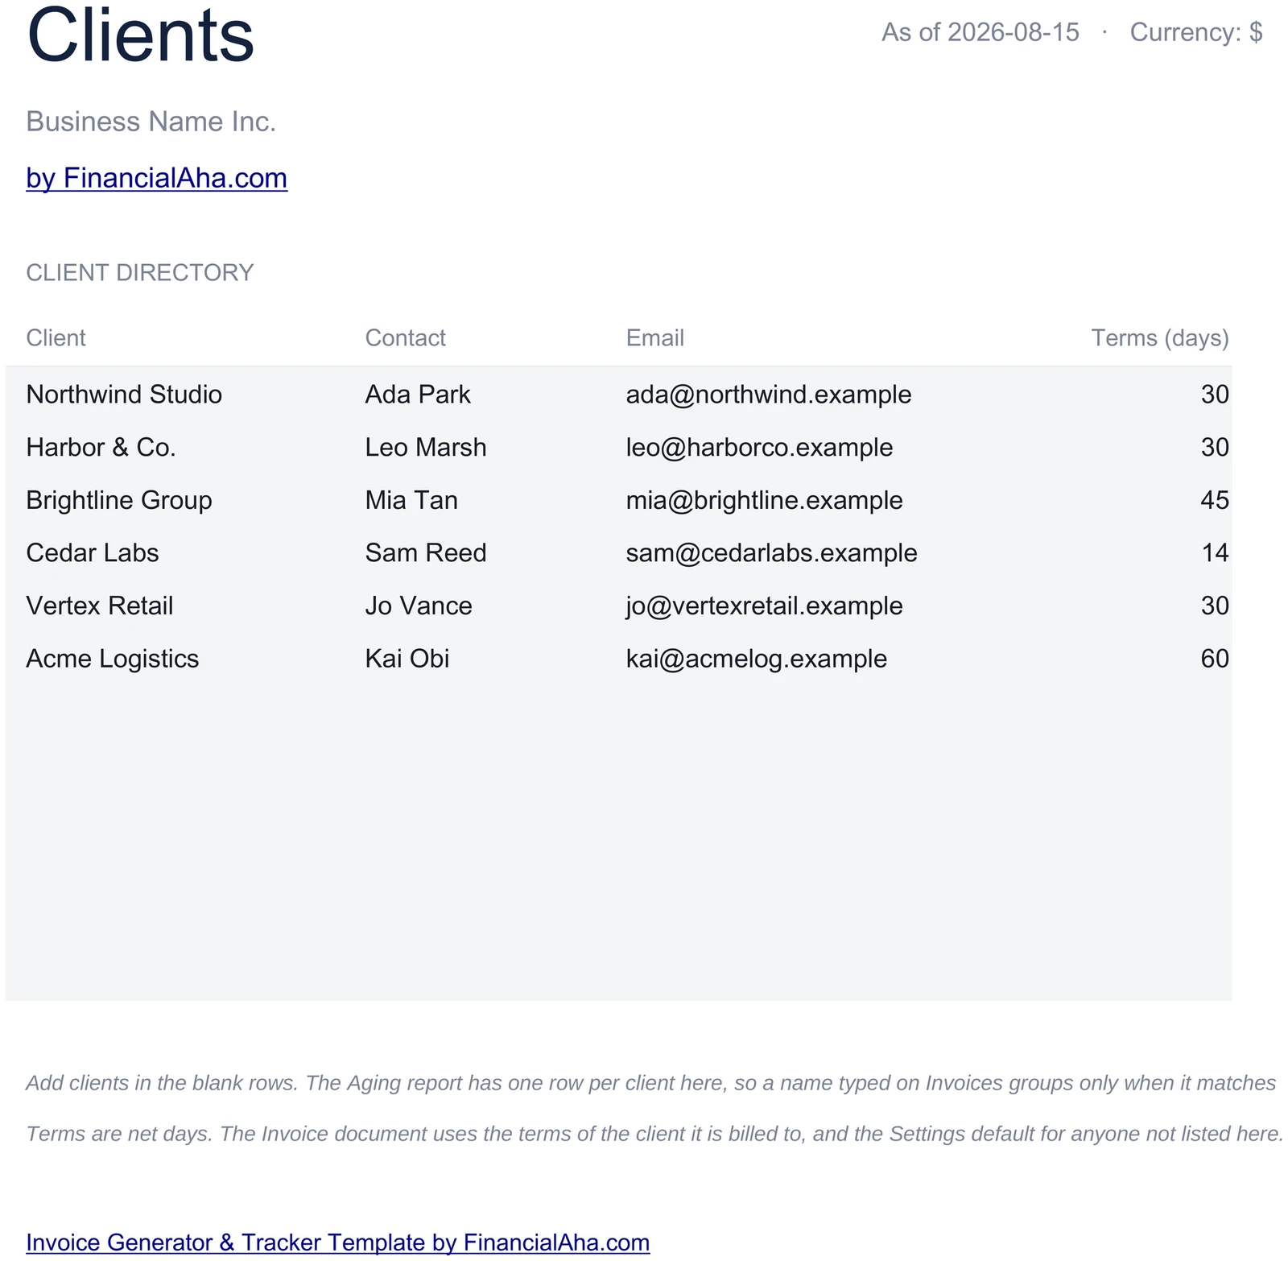Click the Business Name Inc. subtitle
This screenshot has width=1288, height=1261.
tap(151, 122)
